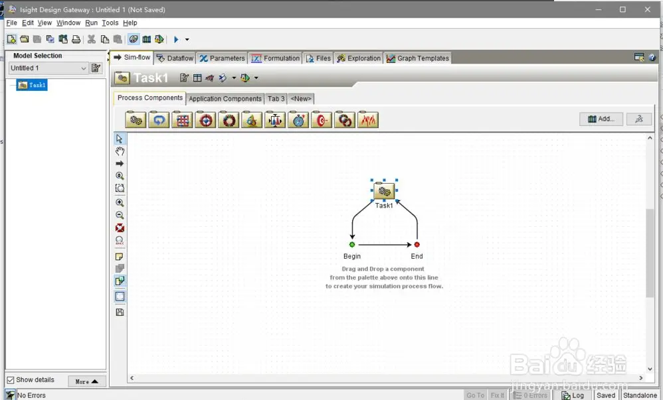Open the Edit menu

27,23
